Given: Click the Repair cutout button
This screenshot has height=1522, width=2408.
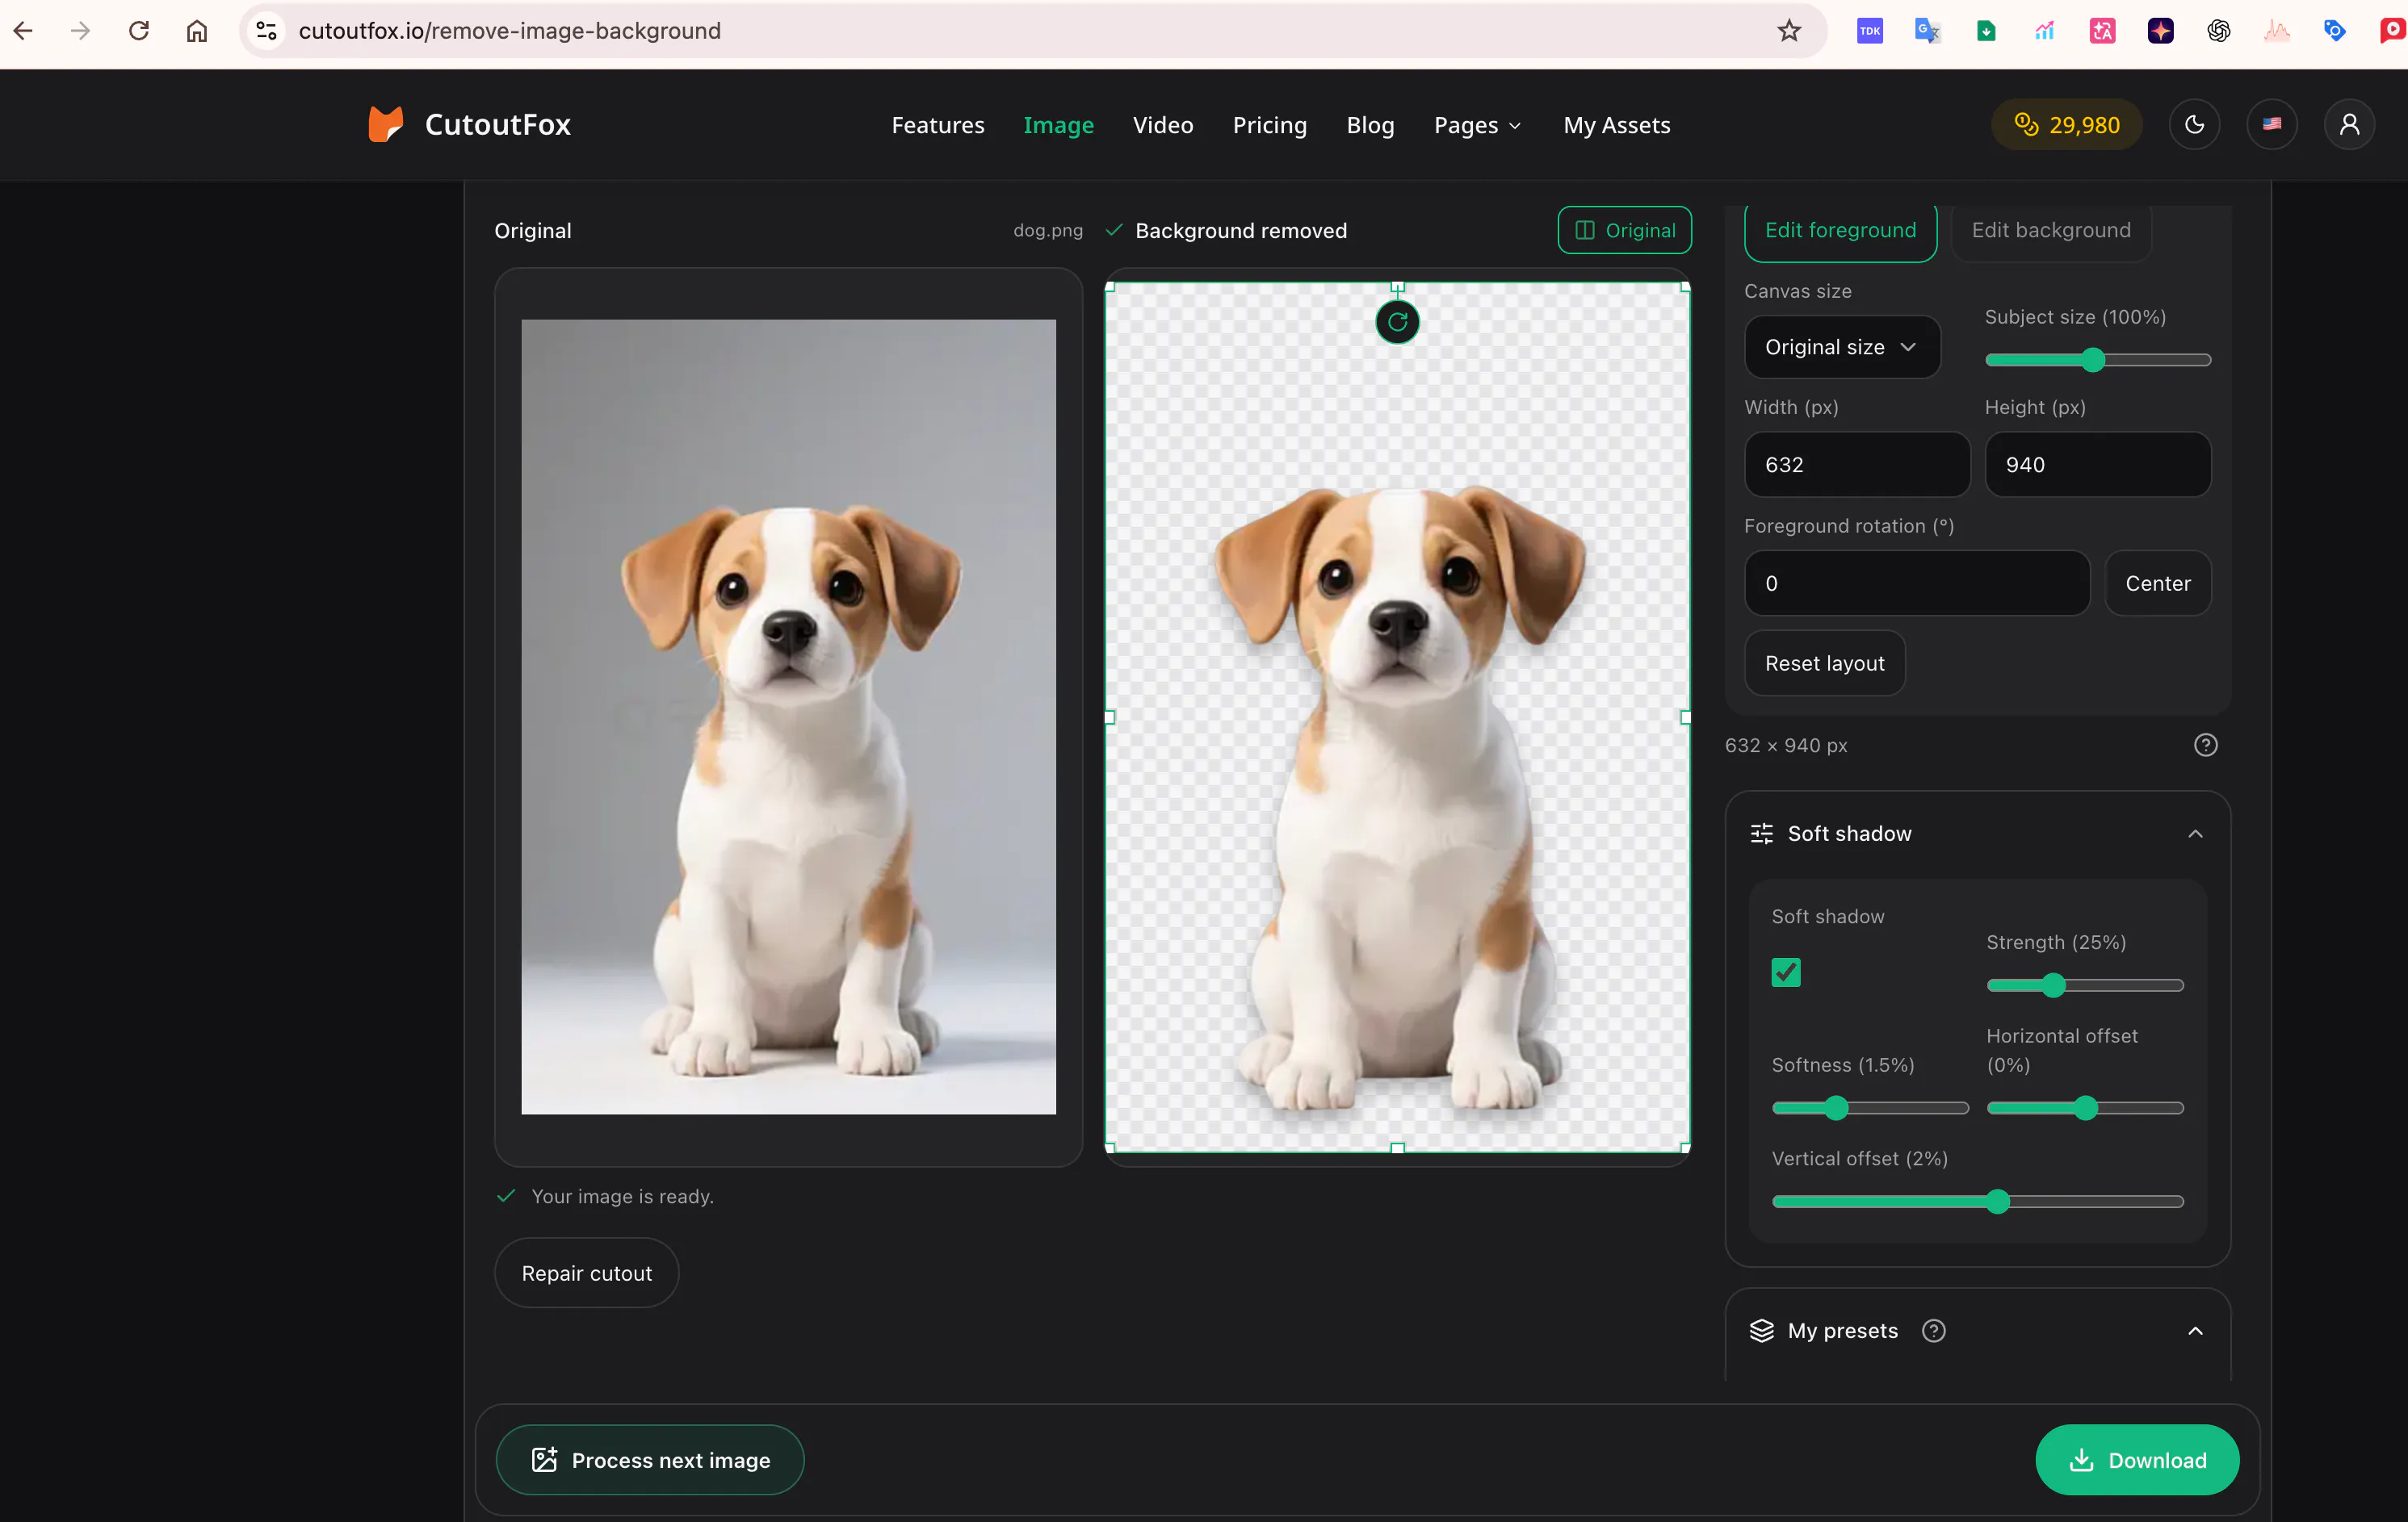Looking at the screenshot, I should 586,1273.
